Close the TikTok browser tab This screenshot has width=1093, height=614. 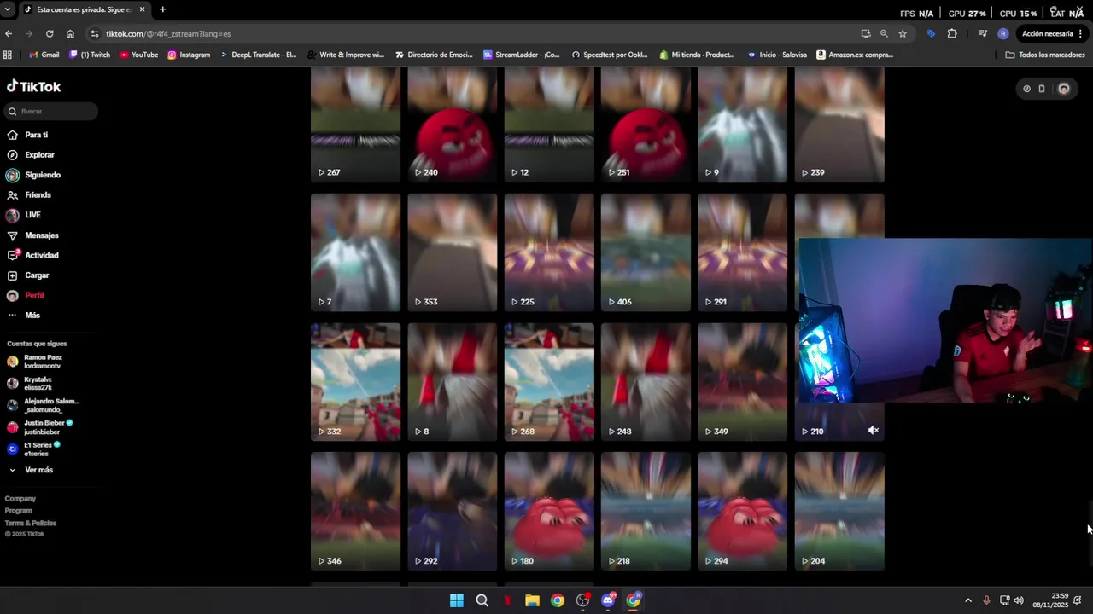[142, 9]
